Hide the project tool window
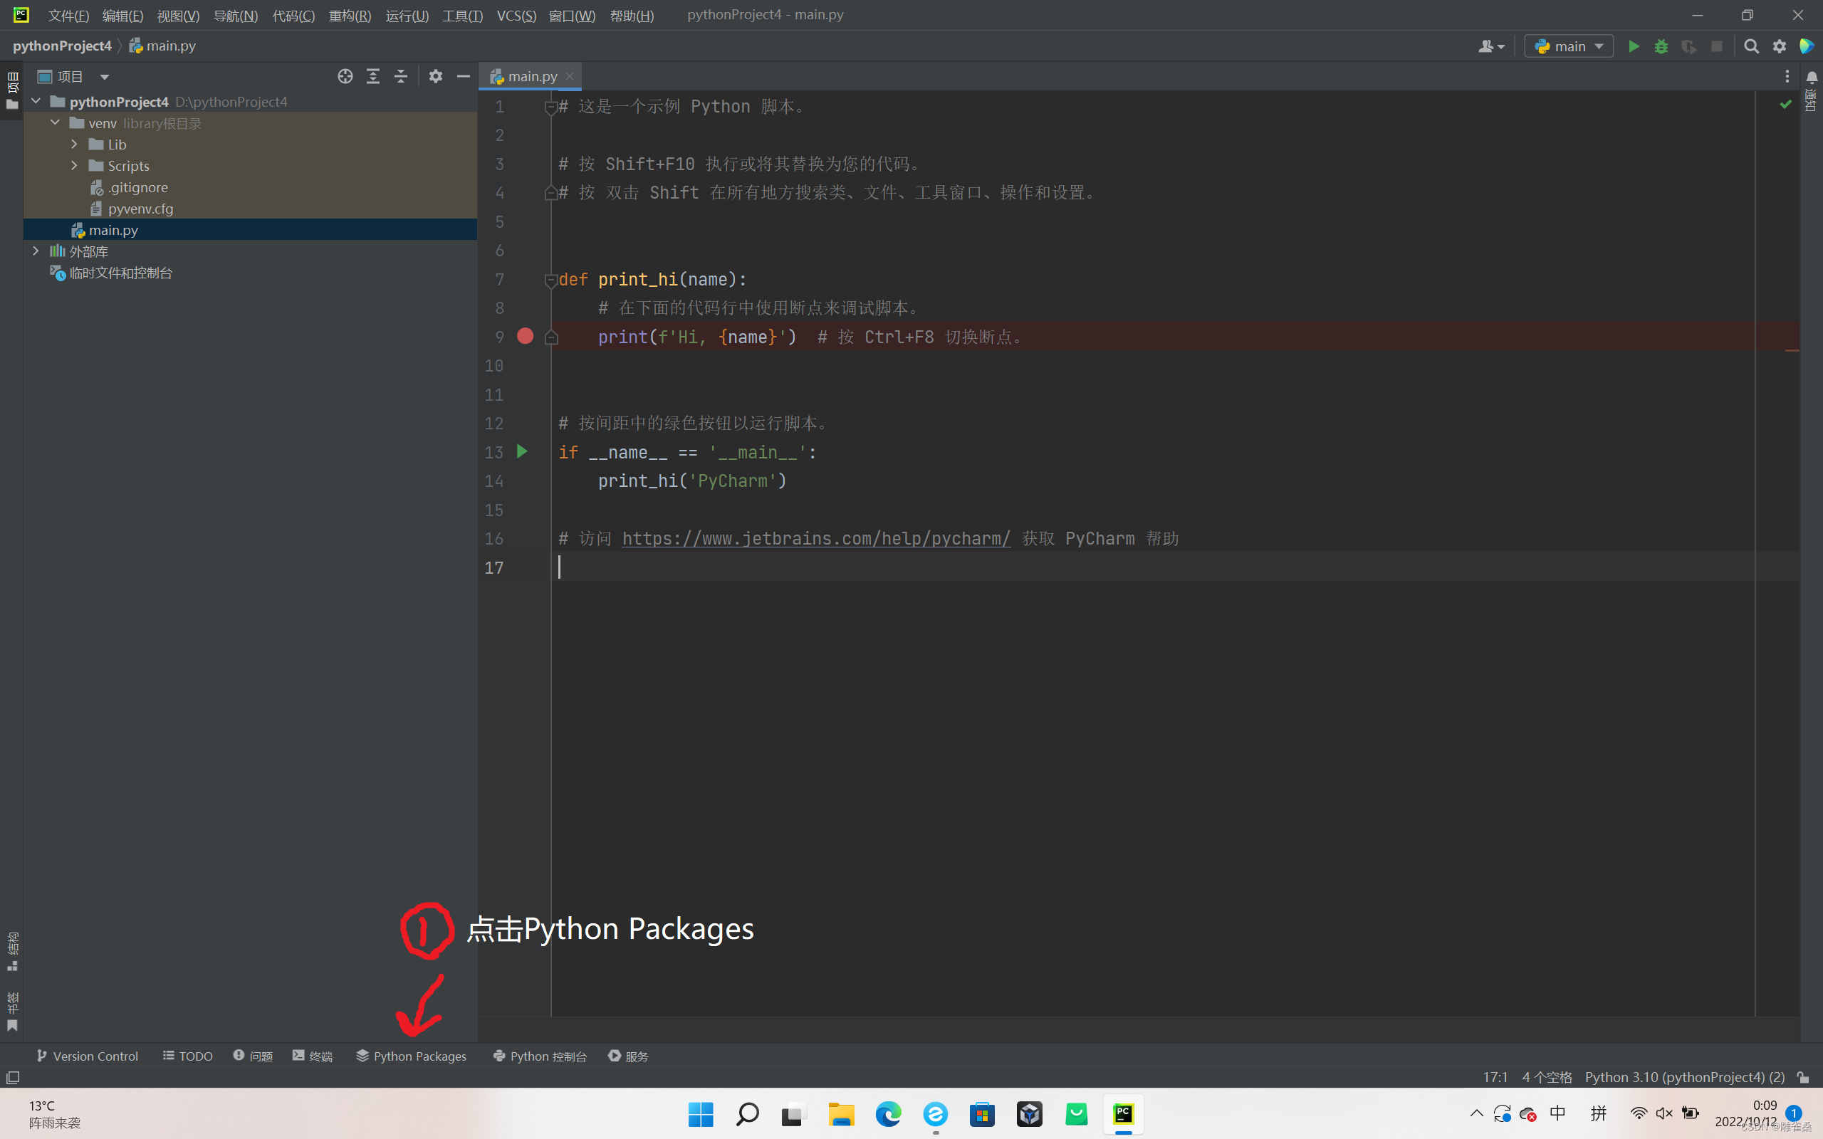Screen dimensions: 1823x1139 coord(464,76)
